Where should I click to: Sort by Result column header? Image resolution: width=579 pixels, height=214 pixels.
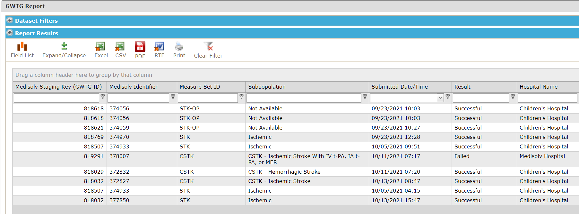click(462, 87)
